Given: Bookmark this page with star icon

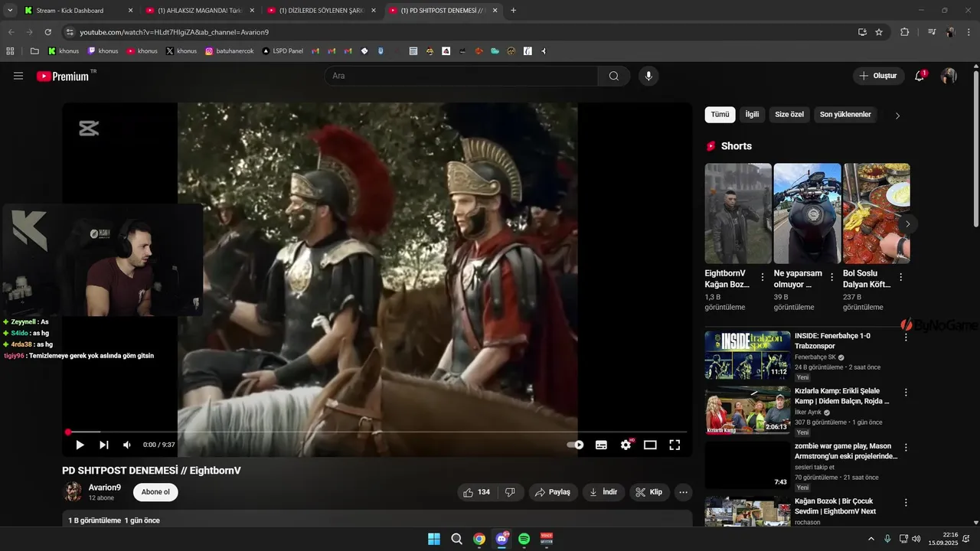Looking at the screenshot, I should 879,32.
